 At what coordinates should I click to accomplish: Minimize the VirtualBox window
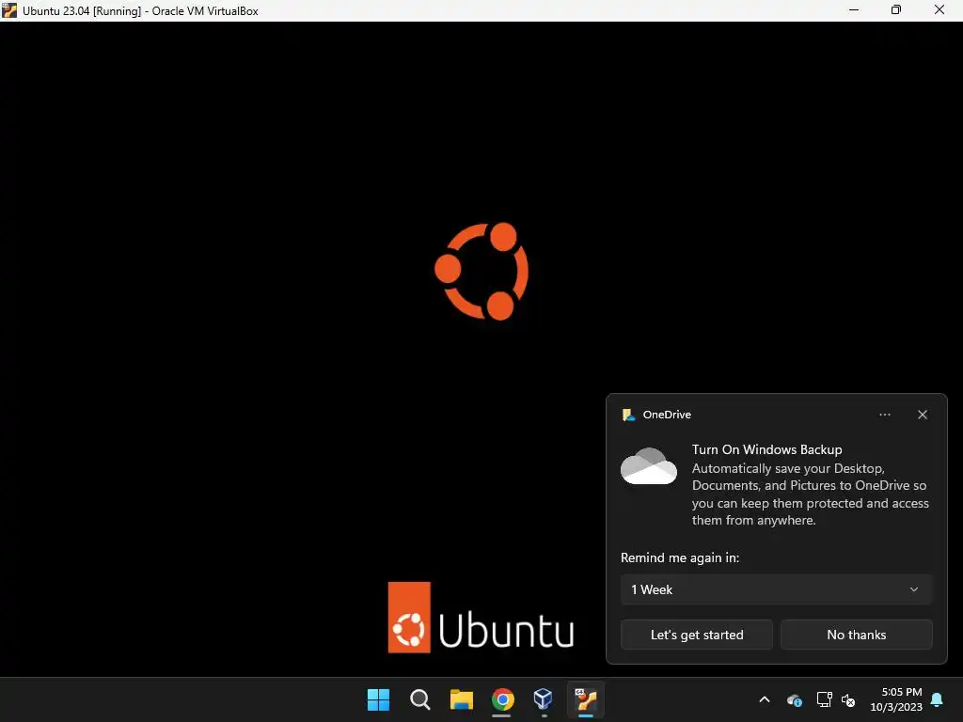pyautogui.click(x=854, y=10)
